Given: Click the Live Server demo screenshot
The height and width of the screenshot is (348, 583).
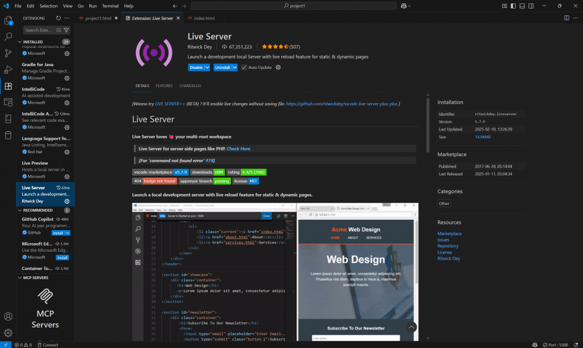Looking at the screenshot, I should pyautogui.click(x=275, y=272).
